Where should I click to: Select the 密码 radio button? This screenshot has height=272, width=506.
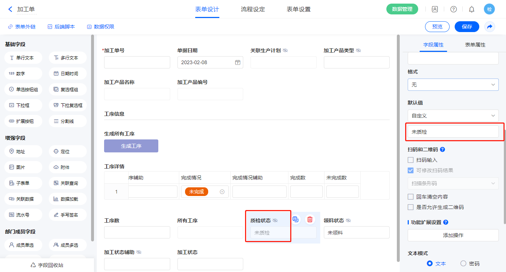coord(463,263)
